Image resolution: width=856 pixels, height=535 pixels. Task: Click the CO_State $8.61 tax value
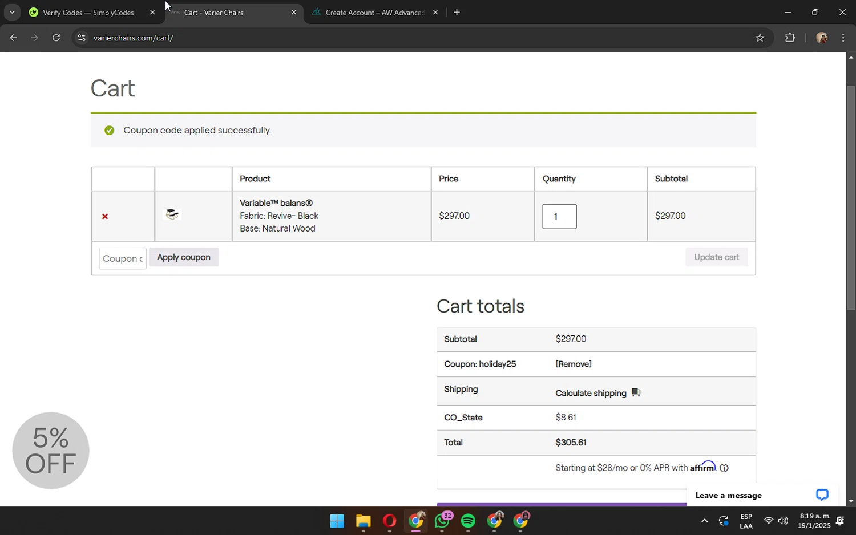coord(566,418)
